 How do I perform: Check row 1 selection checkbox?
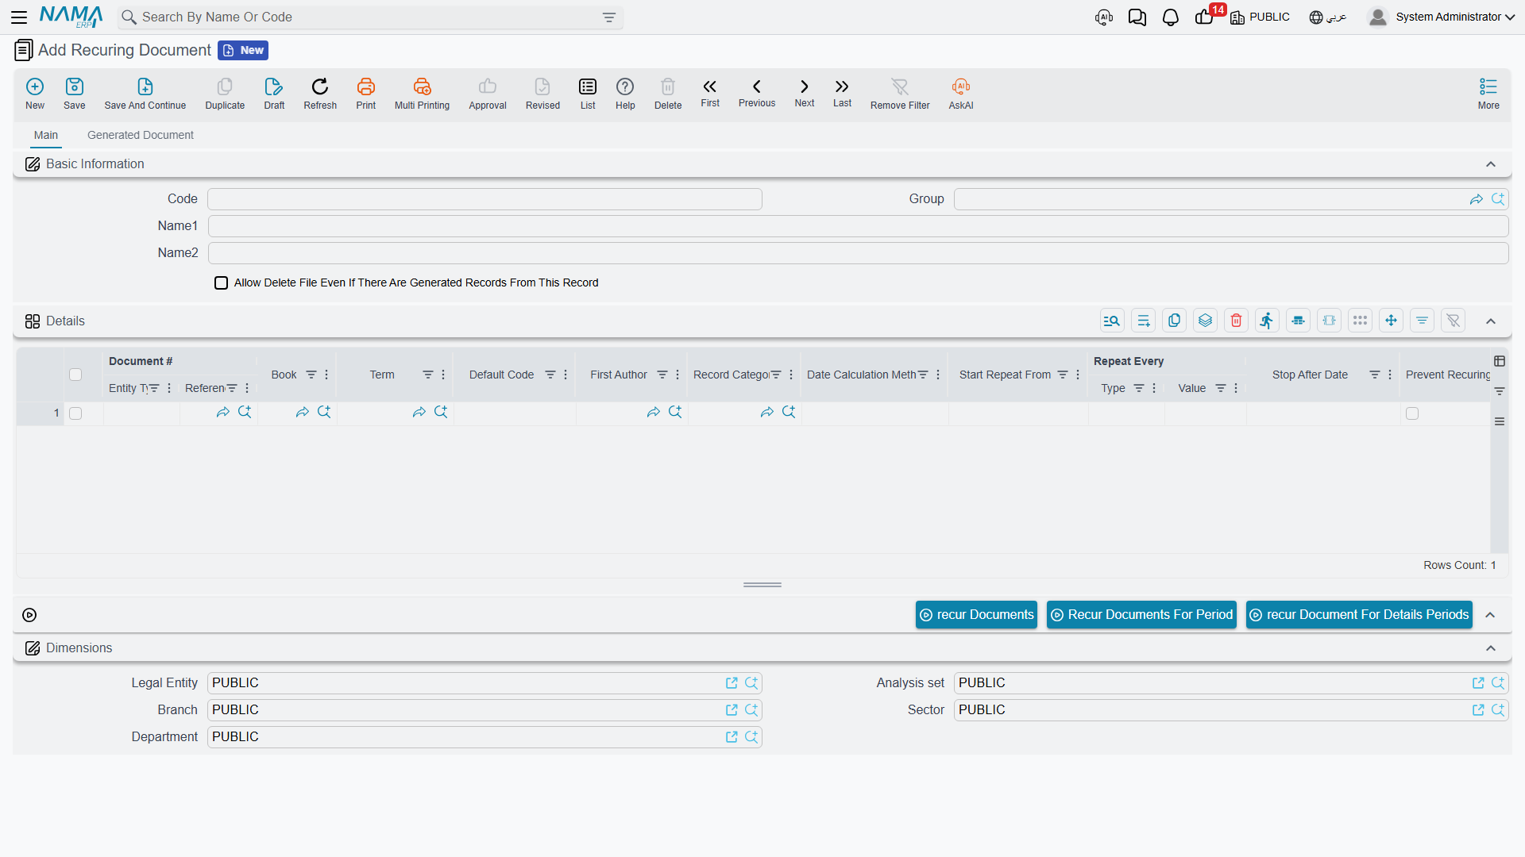(x=75, y=413)
